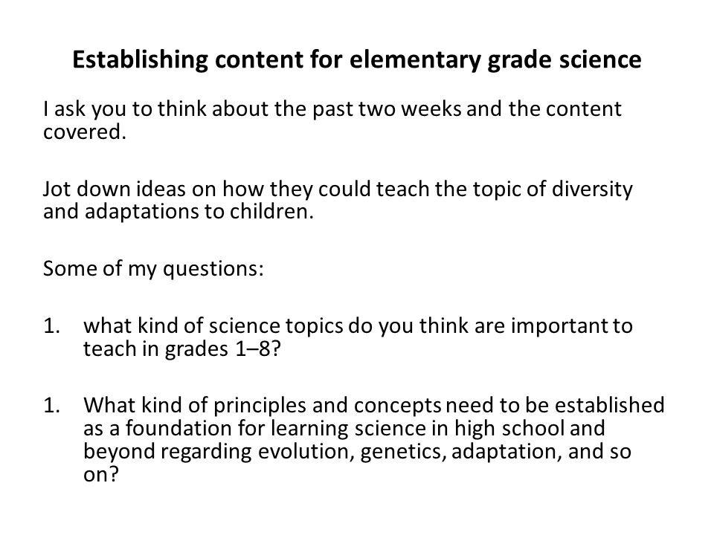Image resolution: width=714 pixels, height=535 pixels.
Task: Click the line starting 'Jot down ideas on how'
Action: (338, 189)
